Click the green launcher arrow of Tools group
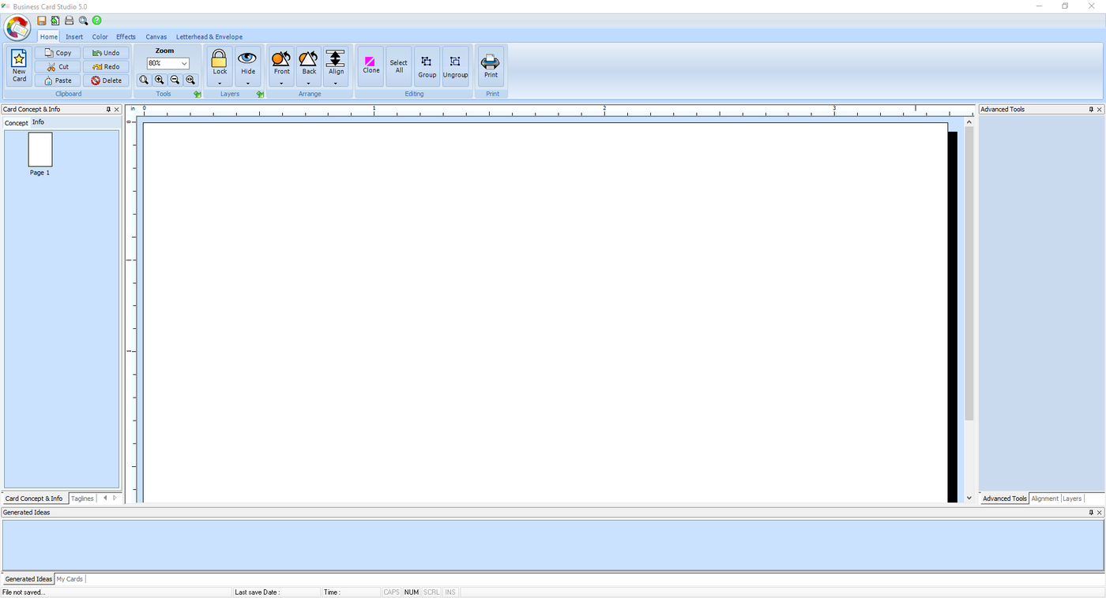 coord(197,94)
